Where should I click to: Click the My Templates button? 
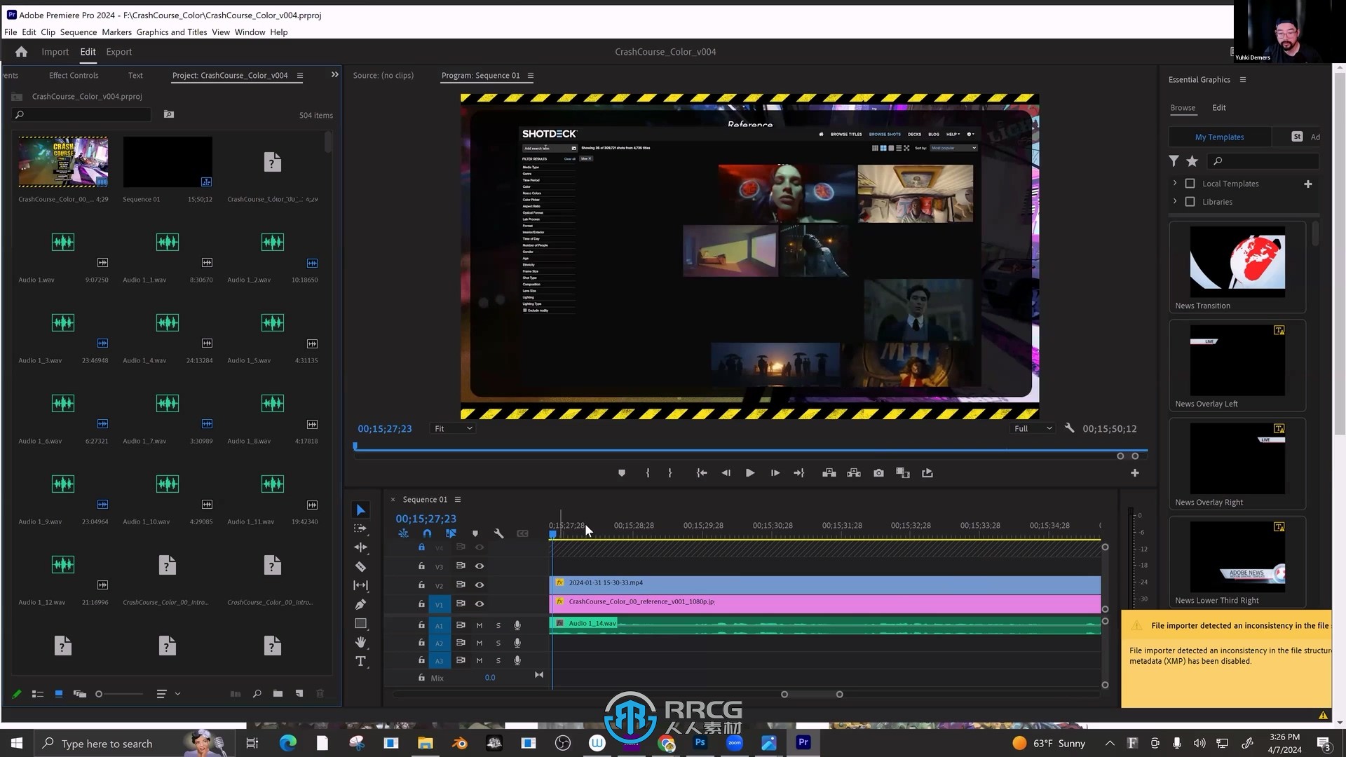click(x=1219, y=137)
